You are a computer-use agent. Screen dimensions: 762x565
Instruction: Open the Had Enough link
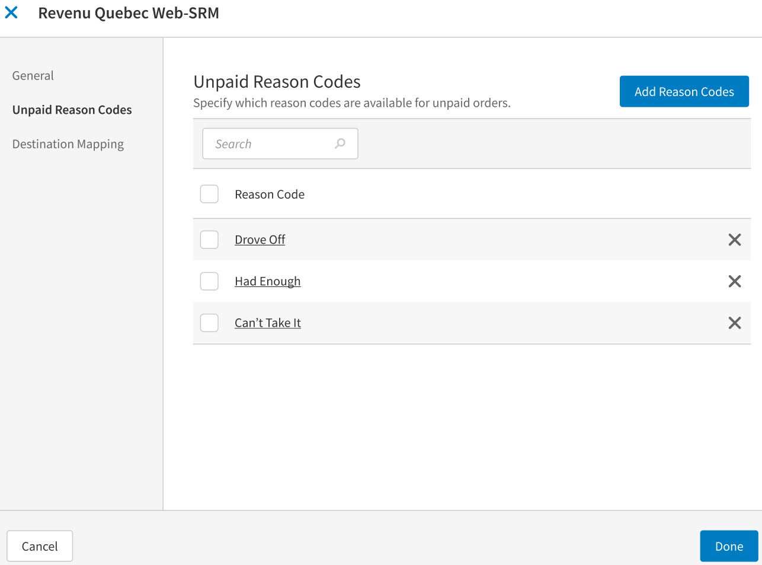(268, 281)
